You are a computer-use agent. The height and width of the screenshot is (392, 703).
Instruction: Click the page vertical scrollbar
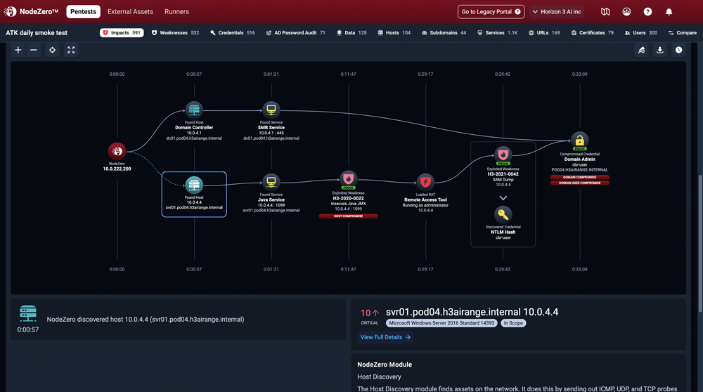click(x=698, y=211)
